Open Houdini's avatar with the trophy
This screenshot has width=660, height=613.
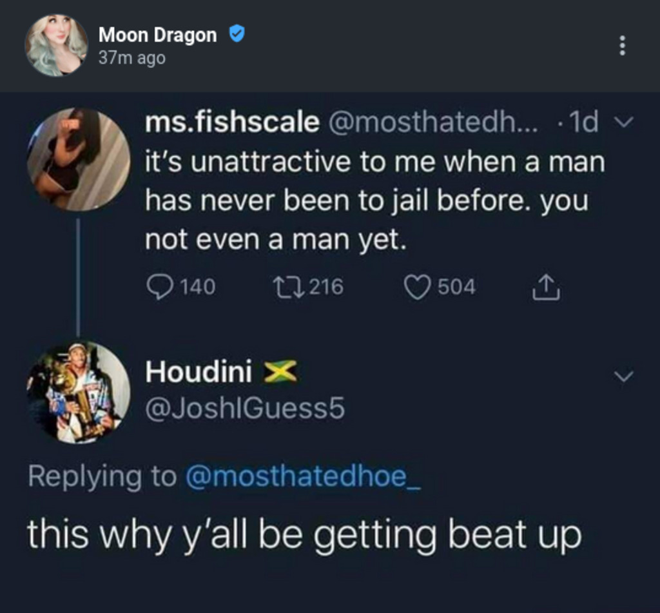(x=79, y=392)
